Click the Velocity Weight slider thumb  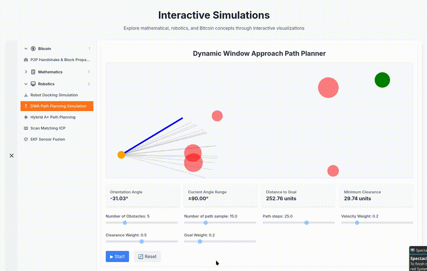pyautogui.click(x=357, y=223)
